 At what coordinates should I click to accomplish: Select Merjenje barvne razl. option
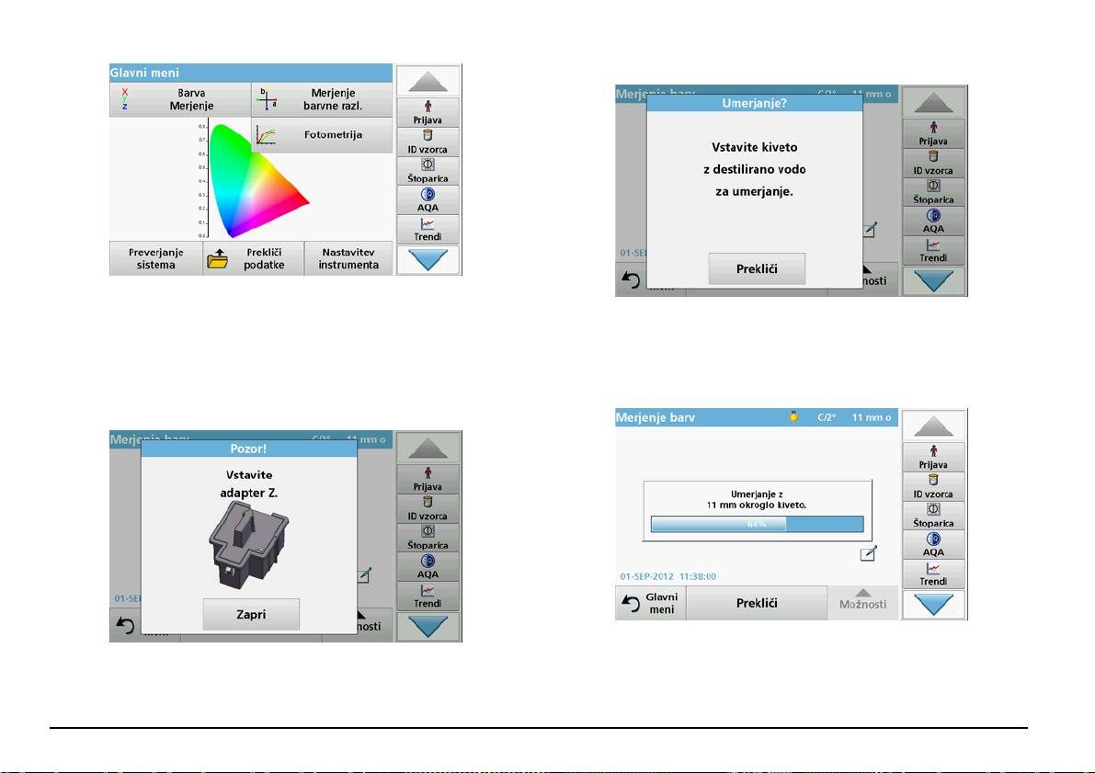[x=322, y=99]
